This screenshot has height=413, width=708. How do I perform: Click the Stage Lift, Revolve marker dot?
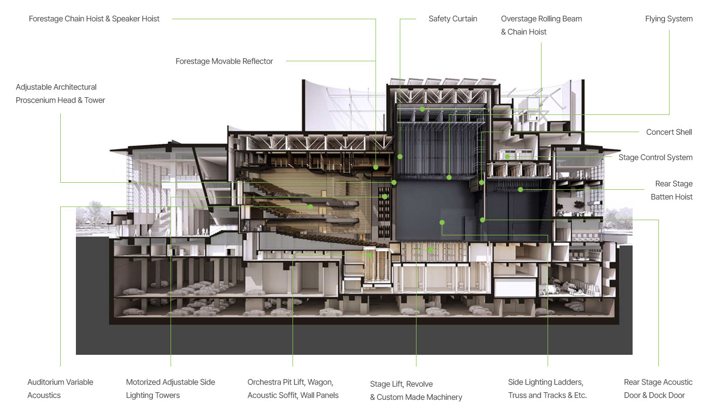tap(431, 250)
